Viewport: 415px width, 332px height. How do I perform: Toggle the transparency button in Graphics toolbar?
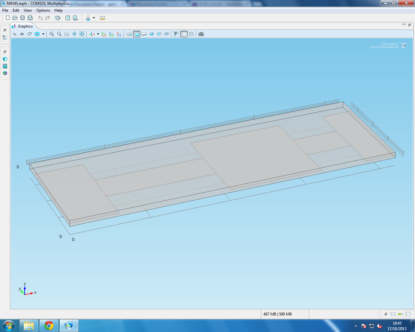point(184,34)
